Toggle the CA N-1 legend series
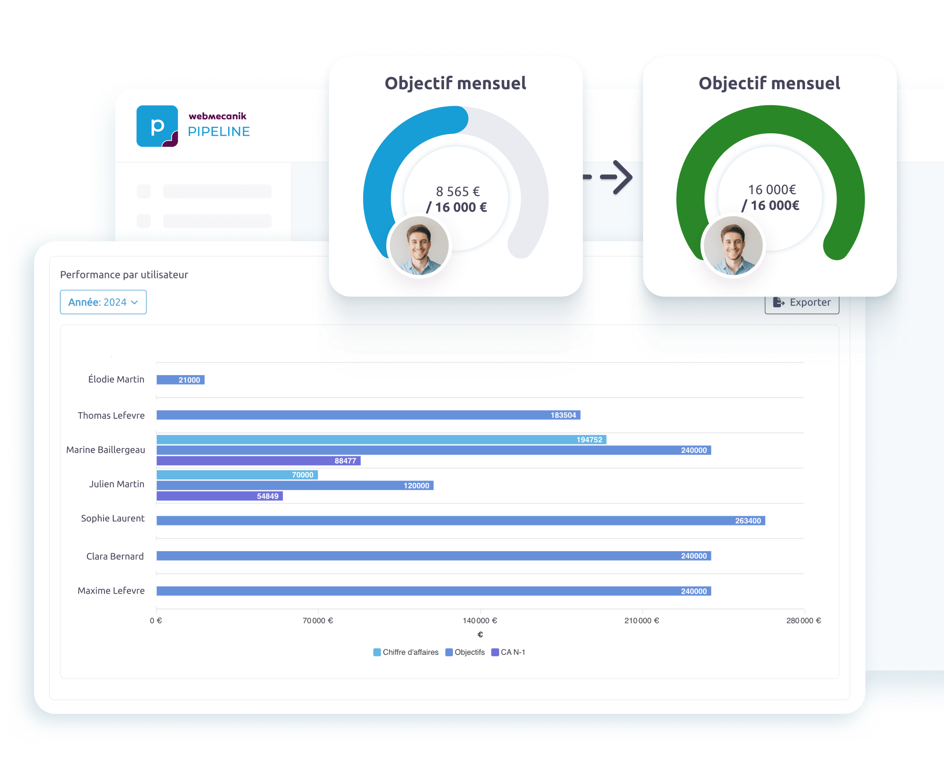Image resolution: width=944 pixels, height=761 pixels. [508, 652]
